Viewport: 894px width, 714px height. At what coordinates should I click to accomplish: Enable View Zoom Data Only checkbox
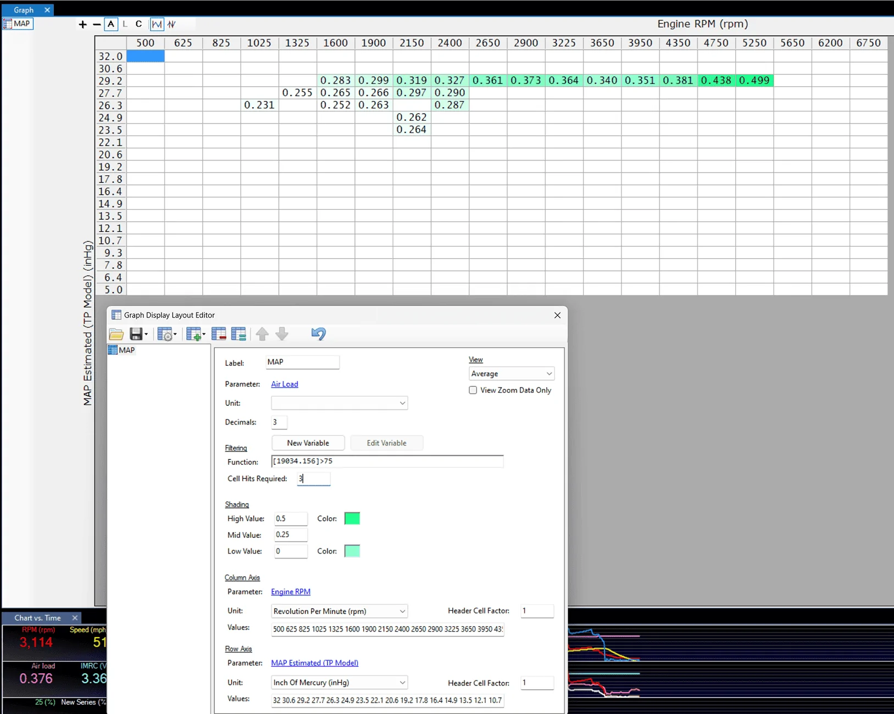(x=473, y=390)
